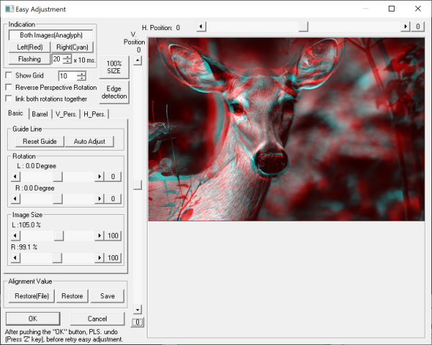Viewport: 432px width, 345px height.
Task: Maximize the Easy Adjustment window
Action: point(391,9)
